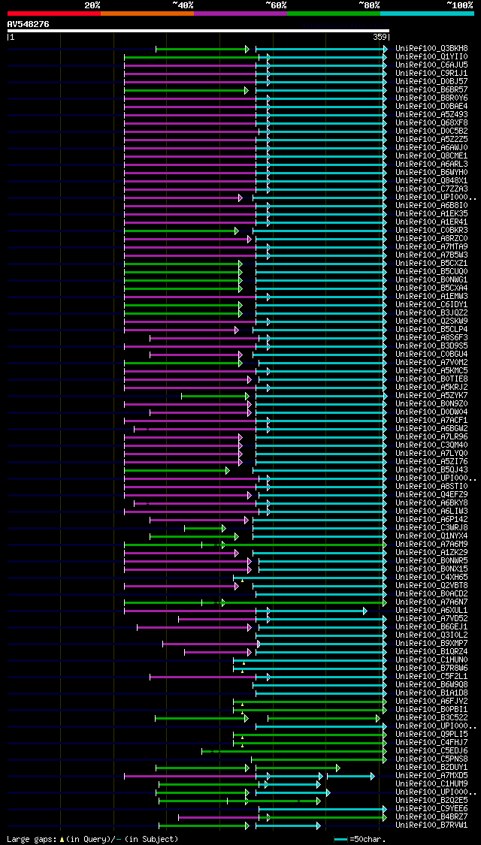The width and height of the screenshot is (481, 845).
Task: Click the purple ~60% identity legend segment
Action: coord(240,13)
